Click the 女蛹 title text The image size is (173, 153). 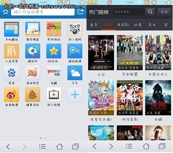click(x=158, y=119)
